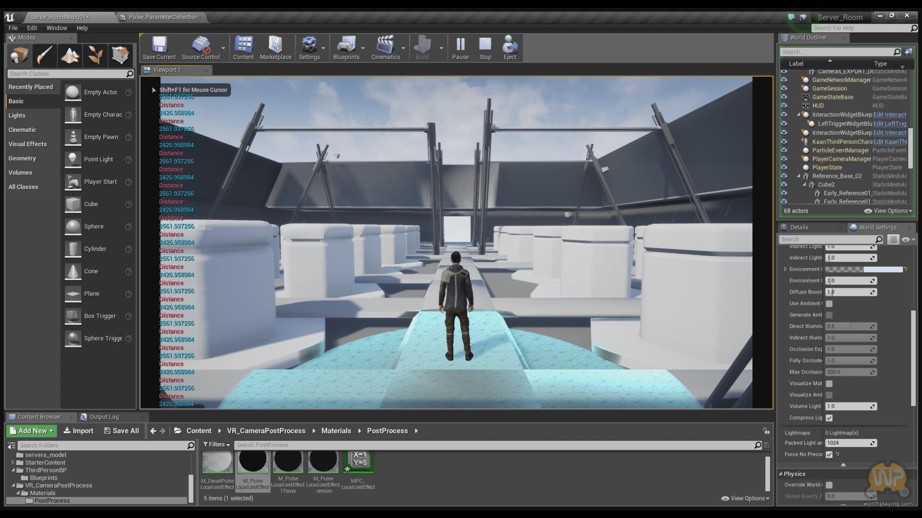Switch to the Output Log tab
922x518 pixels.
(104, 417)
